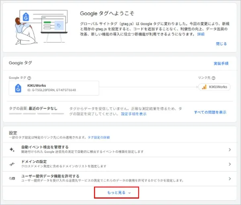Open the chevron on 自動イベント検出を管理する row
This screenshot has width=241, height=205.
point(229,150)
